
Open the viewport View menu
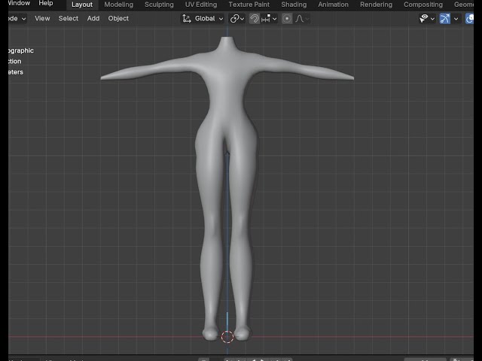coord(42,18)
